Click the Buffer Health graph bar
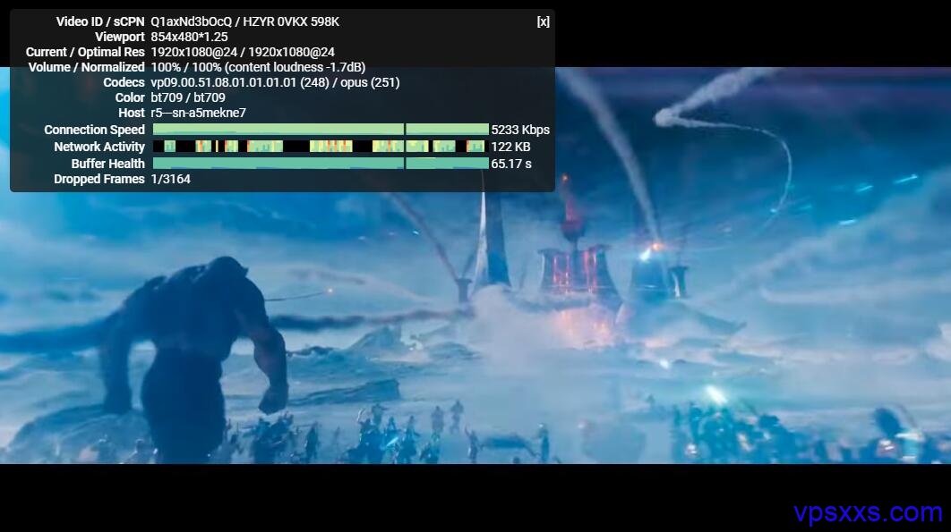Viewport: 951px width, 532px height. [x=321, y=163]
